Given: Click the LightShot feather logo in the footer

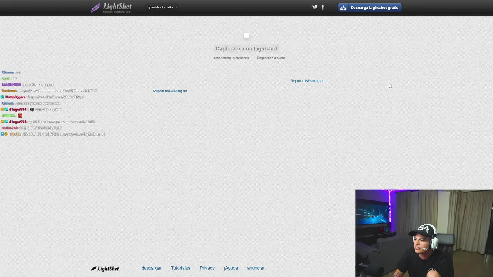Looking at the screenshot, I should pos(105,269).
